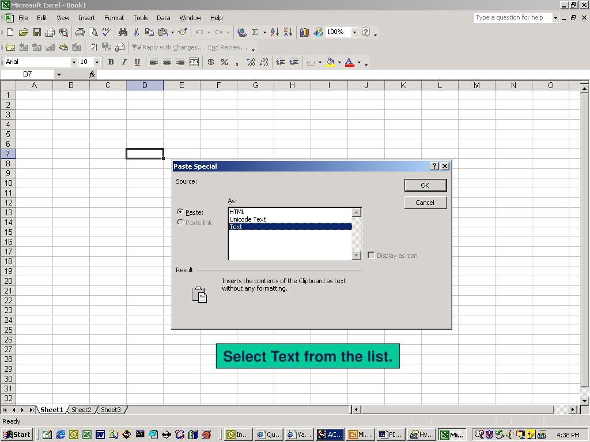Screen dimensions: 590x442
Task: Launch the Chart Wizard icon
Action: click(304, 32)
